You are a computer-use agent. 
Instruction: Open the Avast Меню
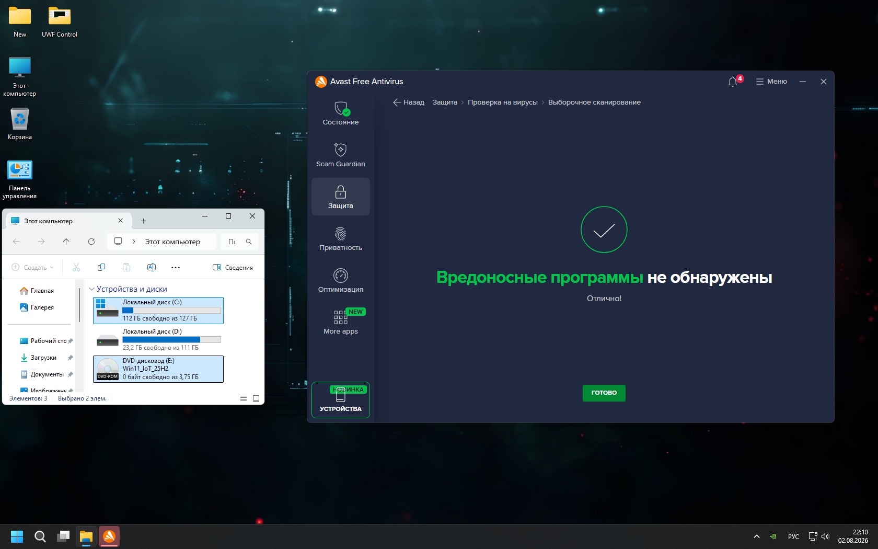coord(771,82)
